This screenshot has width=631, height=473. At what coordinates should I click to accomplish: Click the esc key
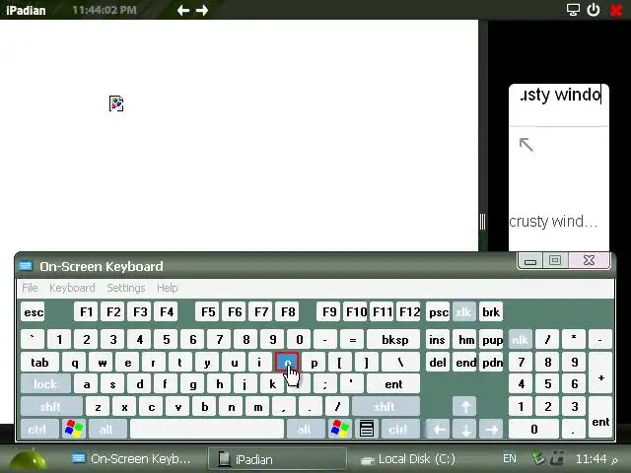34,312
